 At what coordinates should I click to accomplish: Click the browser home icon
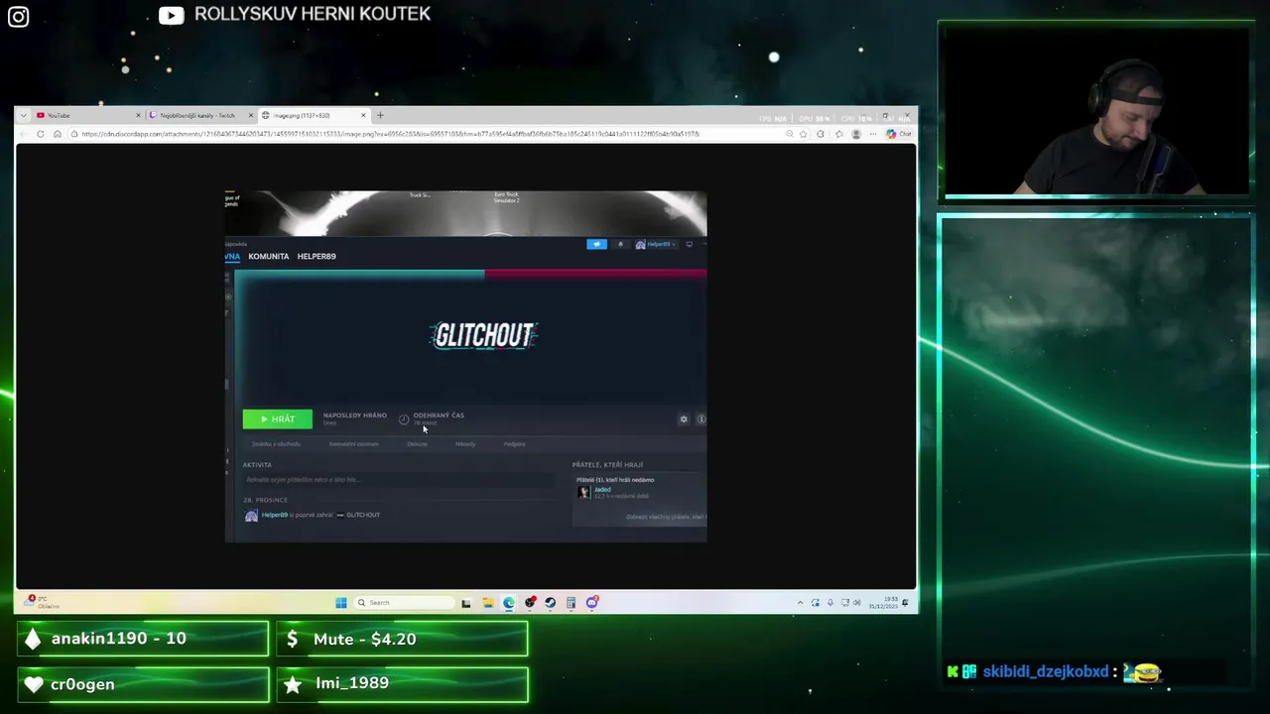tap(58, 134)
